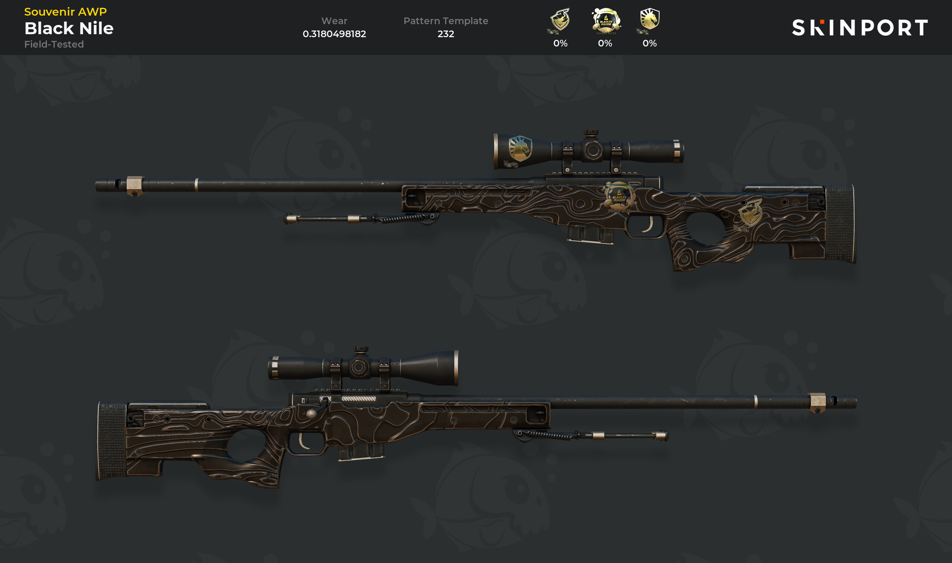Open the Skinport logo link
The width and height of the screenshot is (952, 563).
860,28
